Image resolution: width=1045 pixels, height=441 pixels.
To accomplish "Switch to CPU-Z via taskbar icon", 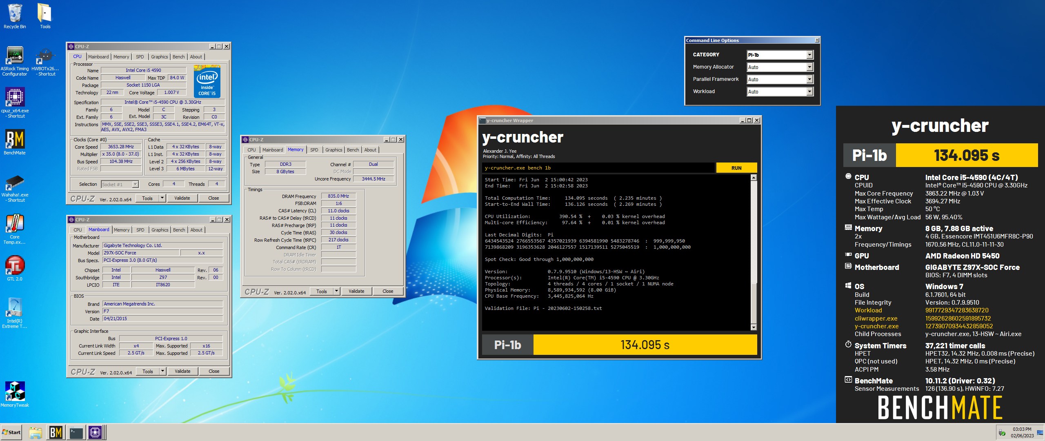I will click(x=95, y=432).
